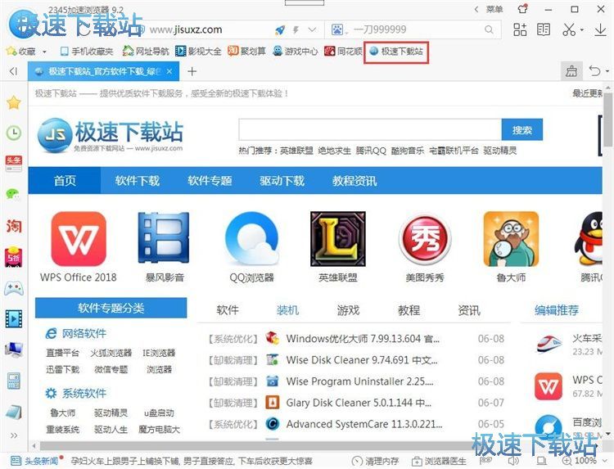
Task: Open Advanced SystemCare 11.3.0.221 link
Action: (x=364, y=424)
